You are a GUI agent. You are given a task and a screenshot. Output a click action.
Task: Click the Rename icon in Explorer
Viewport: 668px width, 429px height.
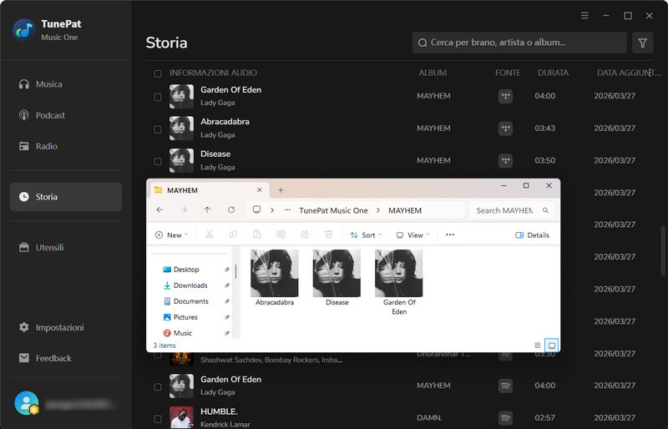tap(281, 235)
